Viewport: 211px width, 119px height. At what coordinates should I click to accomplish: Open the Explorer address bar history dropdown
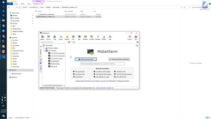pos(181,7)
